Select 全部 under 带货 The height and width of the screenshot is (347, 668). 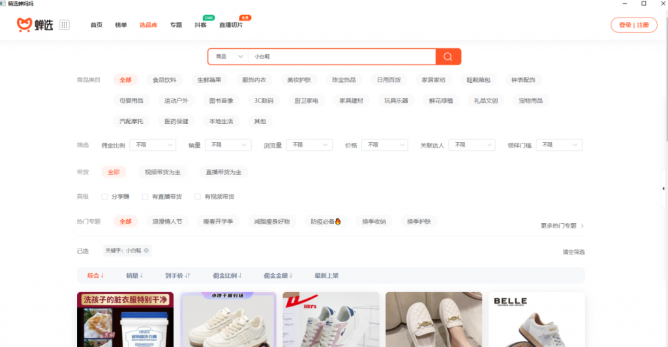click(114, 172)
